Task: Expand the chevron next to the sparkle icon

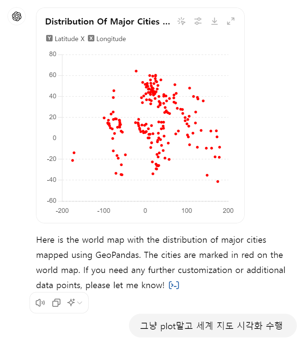Action: point(80,303)
